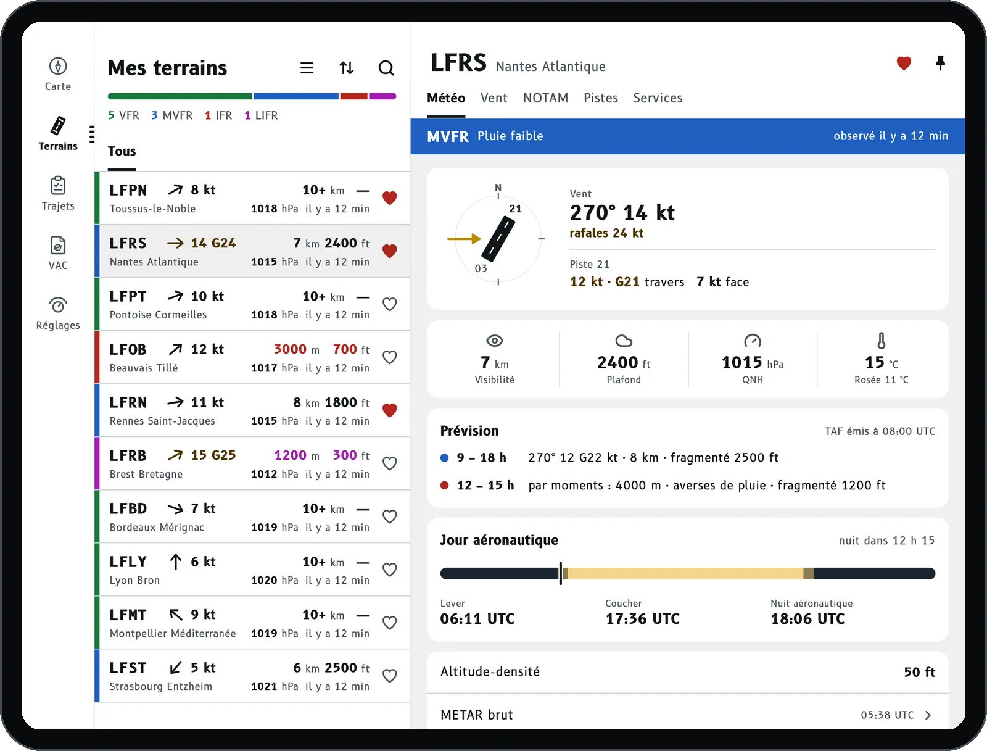Expand METAR brut chevron

[x=928, y=715]
